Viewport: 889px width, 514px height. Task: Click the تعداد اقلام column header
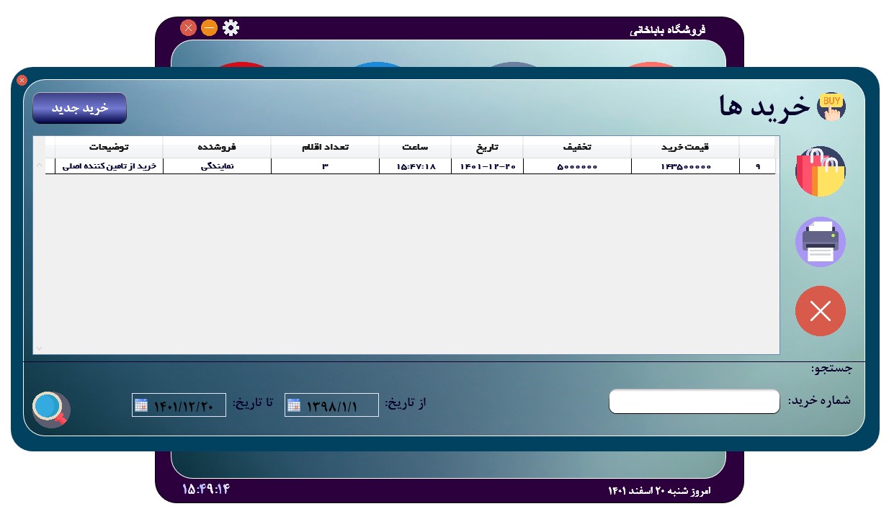tap(325, 147)
